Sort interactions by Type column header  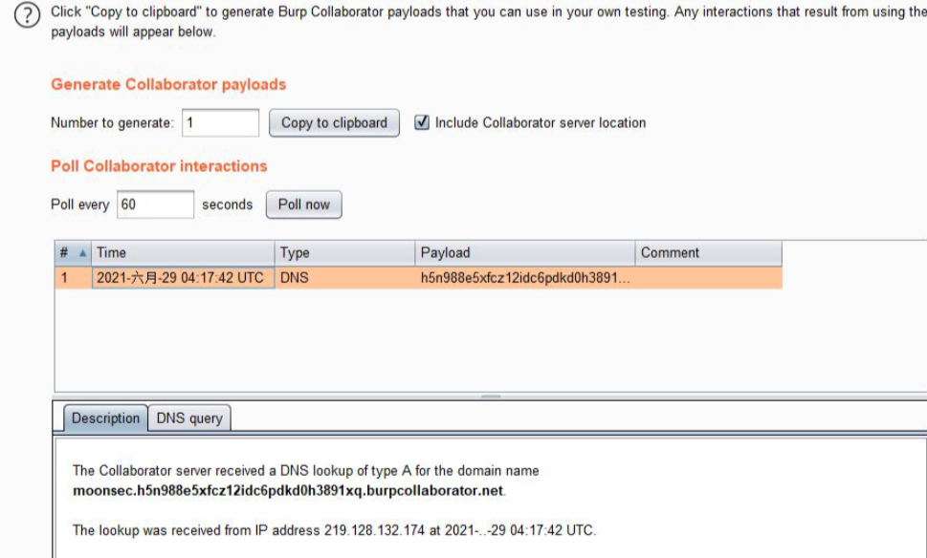(x=343, y=253)
